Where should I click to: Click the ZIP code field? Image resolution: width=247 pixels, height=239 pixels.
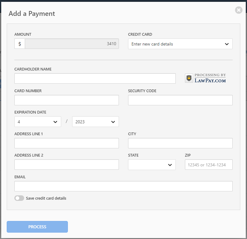[208, 165]
